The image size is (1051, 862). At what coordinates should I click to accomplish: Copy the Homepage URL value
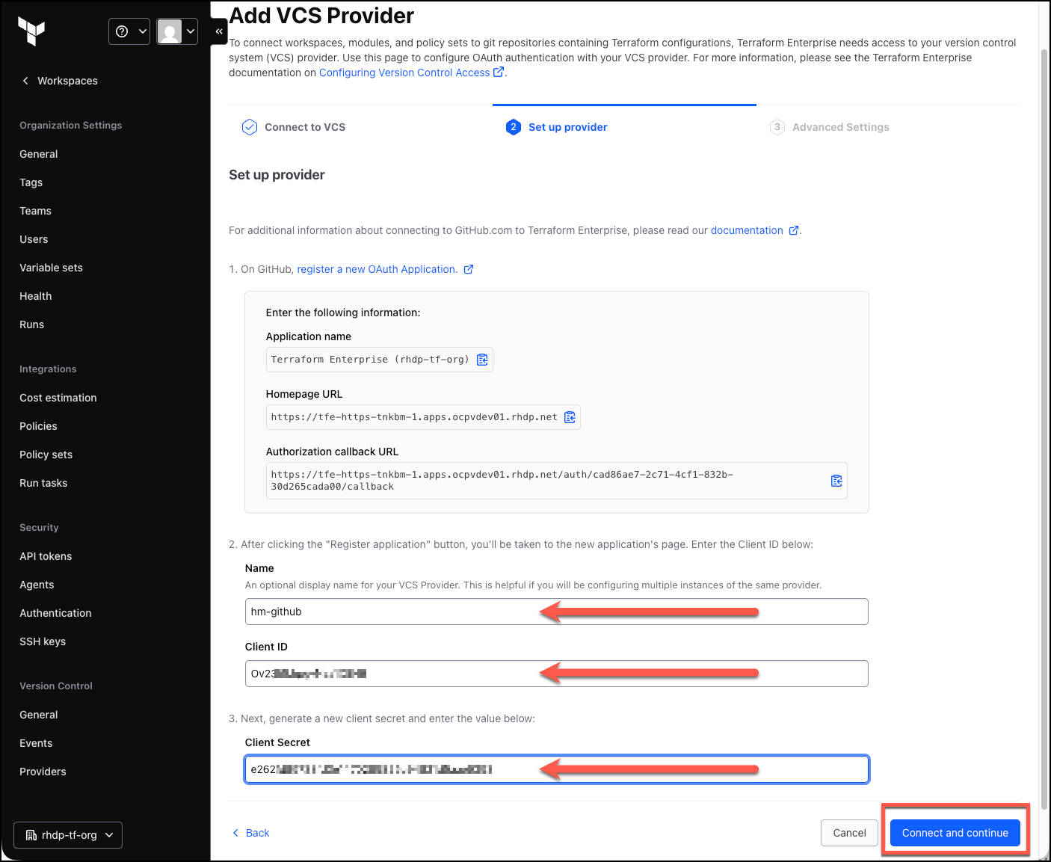click(x=570, y=417)
